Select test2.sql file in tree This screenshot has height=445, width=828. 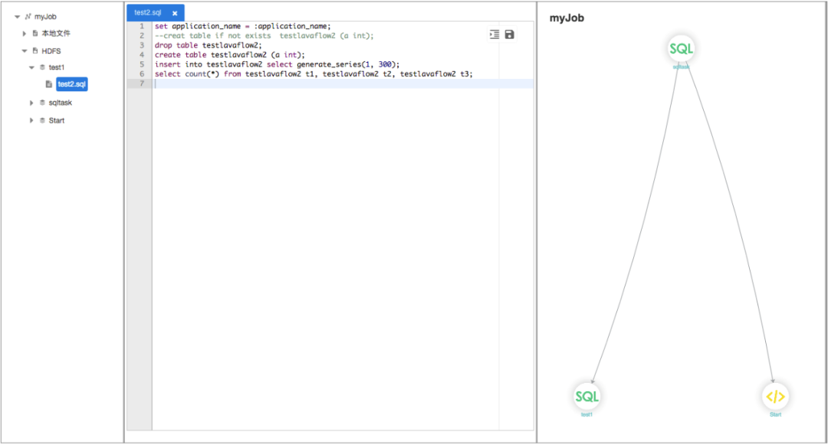point(72,84)
